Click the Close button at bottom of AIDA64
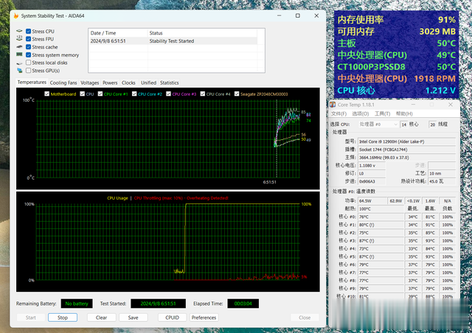 [x=305, y=318]
